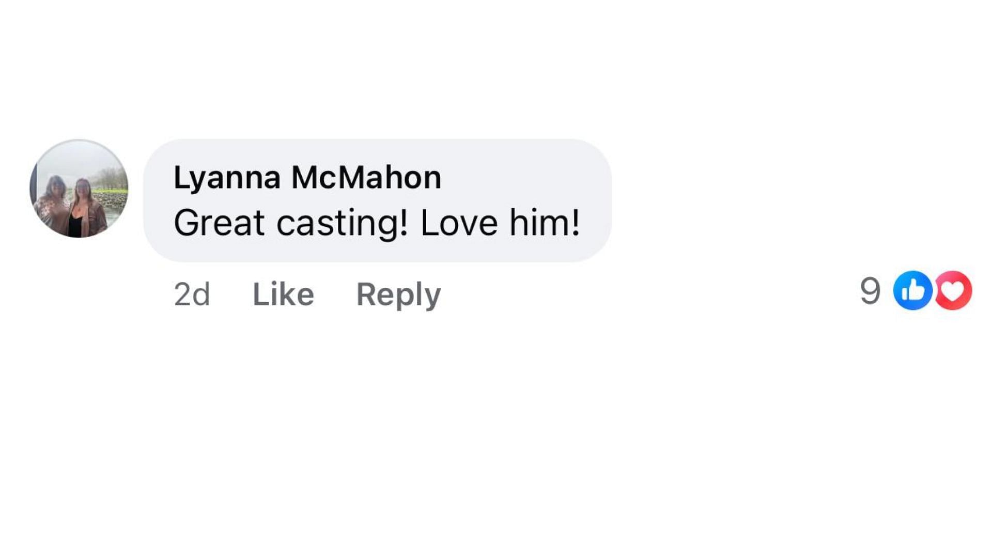
Task: Click the word 'Great' in the comment
Action: tap(219, 223)
